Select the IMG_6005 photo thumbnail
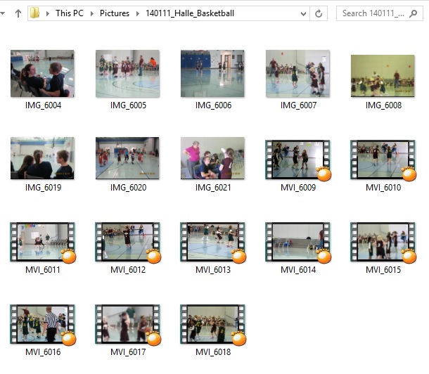Image resolution: width=429 pixels, height=374 pixels. coord(127,74)
